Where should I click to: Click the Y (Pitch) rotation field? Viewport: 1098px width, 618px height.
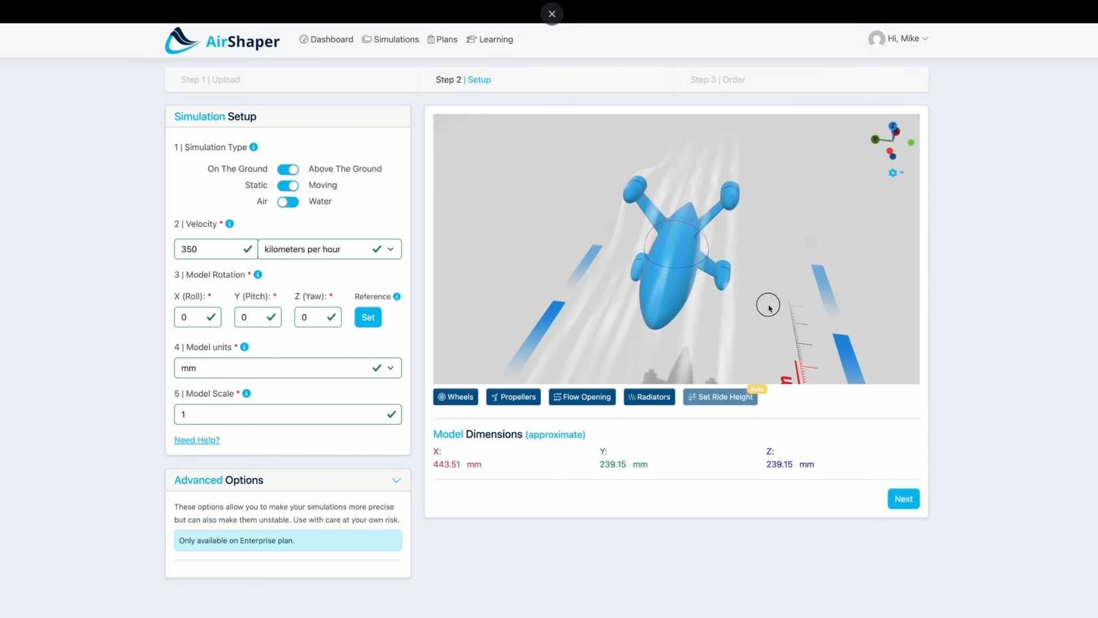point(258,317)
